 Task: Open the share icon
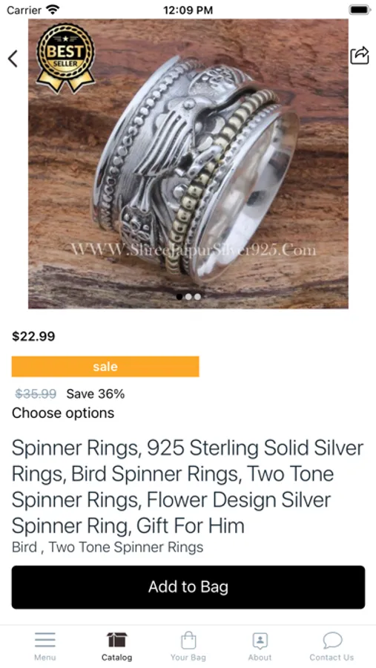(360, 56)
